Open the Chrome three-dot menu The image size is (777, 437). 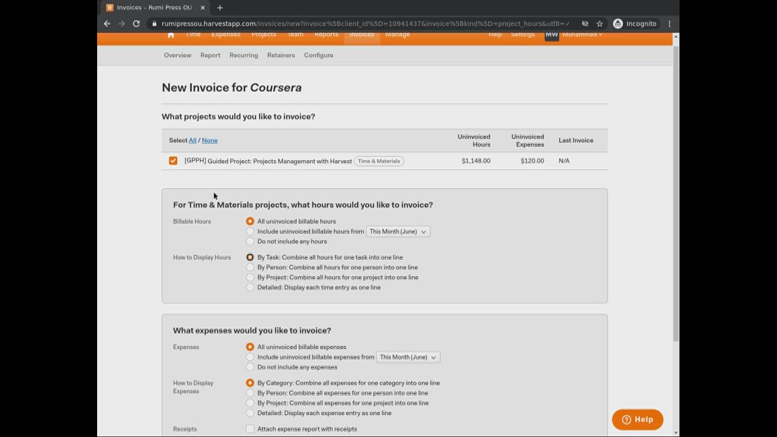(670, 24)
